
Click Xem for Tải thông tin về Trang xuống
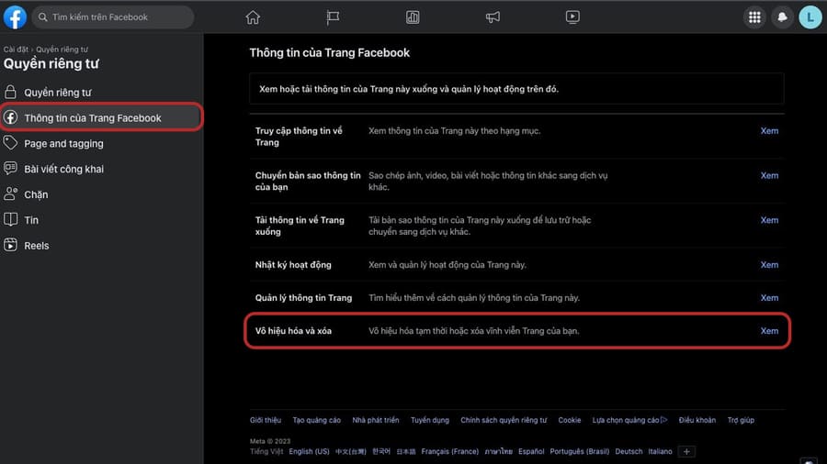coord(769,220)
